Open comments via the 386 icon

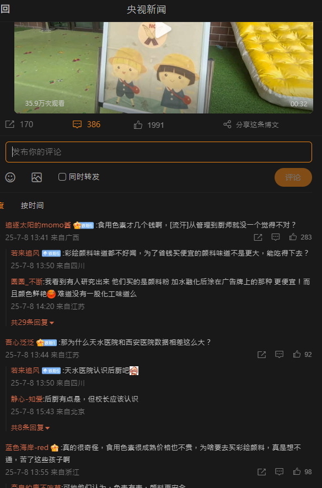pyautogui.click(x=77, y=124)
